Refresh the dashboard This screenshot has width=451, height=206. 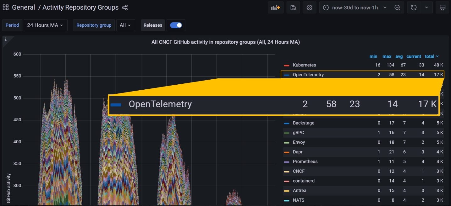coord(414,8)
